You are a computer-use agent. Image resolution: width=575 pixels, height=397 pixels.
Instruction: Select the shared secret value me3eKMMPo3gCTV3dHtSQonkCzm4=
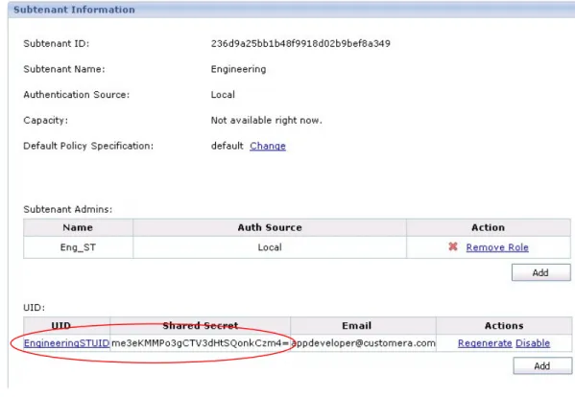200,343
